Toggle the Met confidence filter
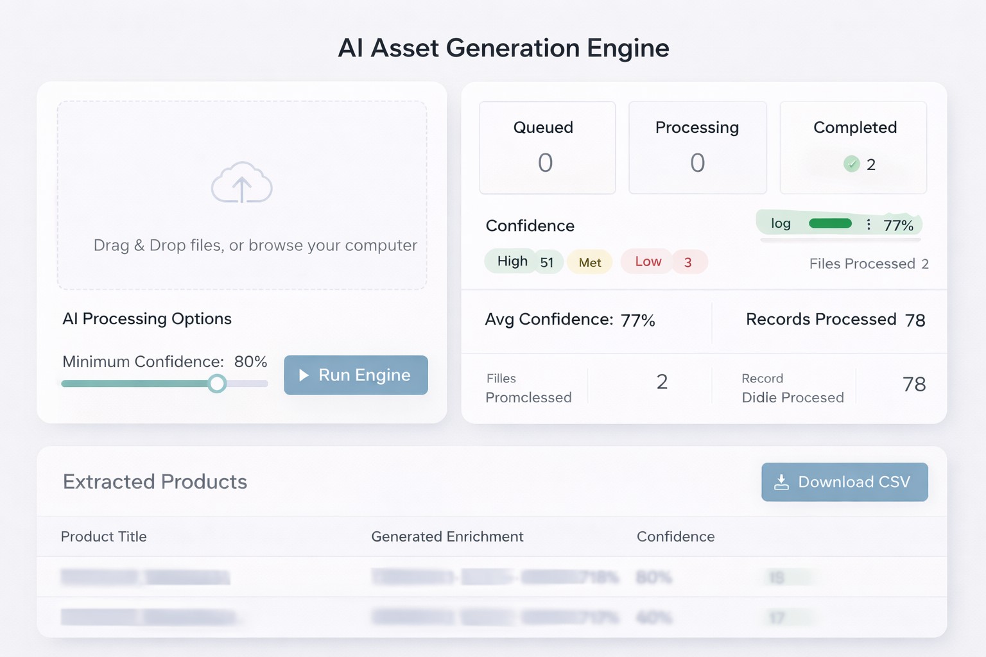Screen dimensions: 986x657 click(589, 262)
